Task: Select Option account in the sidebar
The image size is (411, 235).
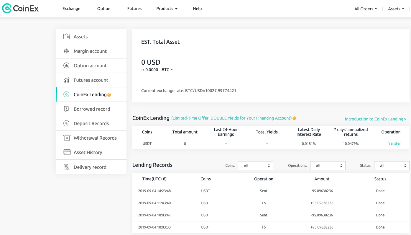Action: pos(91,66)
